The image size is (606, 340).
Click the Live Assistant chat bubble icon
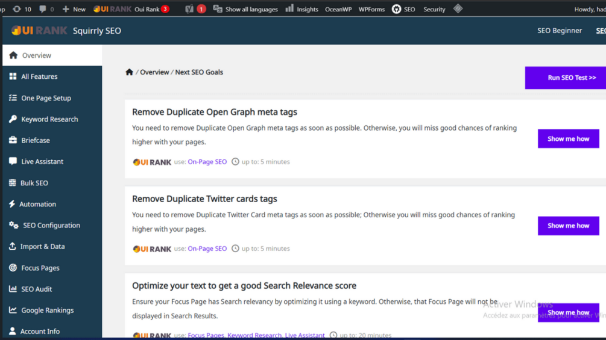click(13, 161)
